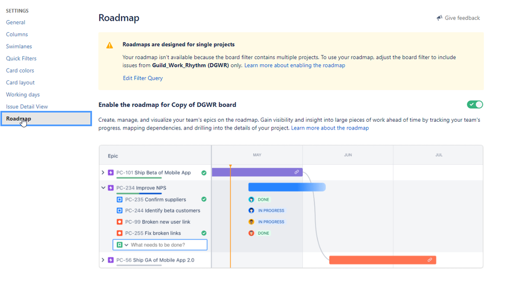Click green done checkmark on PC-255 row
Screen dimensions: 518x284
pyautogui.click(x=204, y=233)
